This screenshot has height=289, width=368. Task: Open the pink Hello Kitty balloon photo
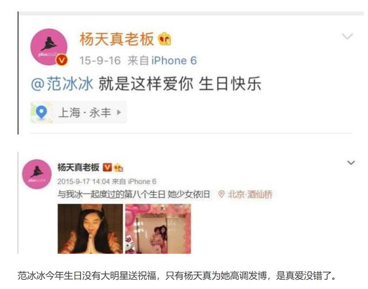158,229
